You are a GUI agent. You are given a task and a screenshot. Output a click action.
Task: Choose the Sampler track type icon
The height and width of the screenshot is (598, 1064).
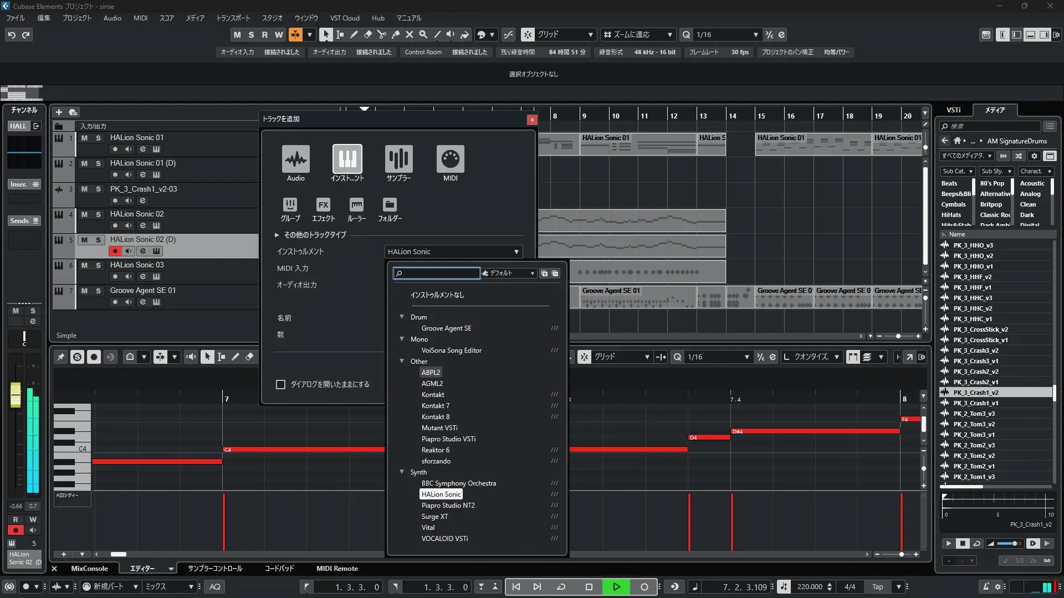coord(398,159)
